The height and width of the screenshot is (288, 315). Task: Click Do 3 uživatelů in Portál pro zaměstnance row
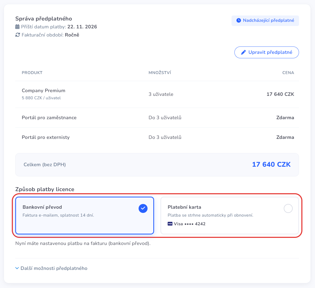165,118
